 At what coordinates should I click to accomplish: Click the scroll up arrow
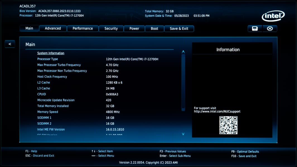pyautogui.click(x=183, y=52)
